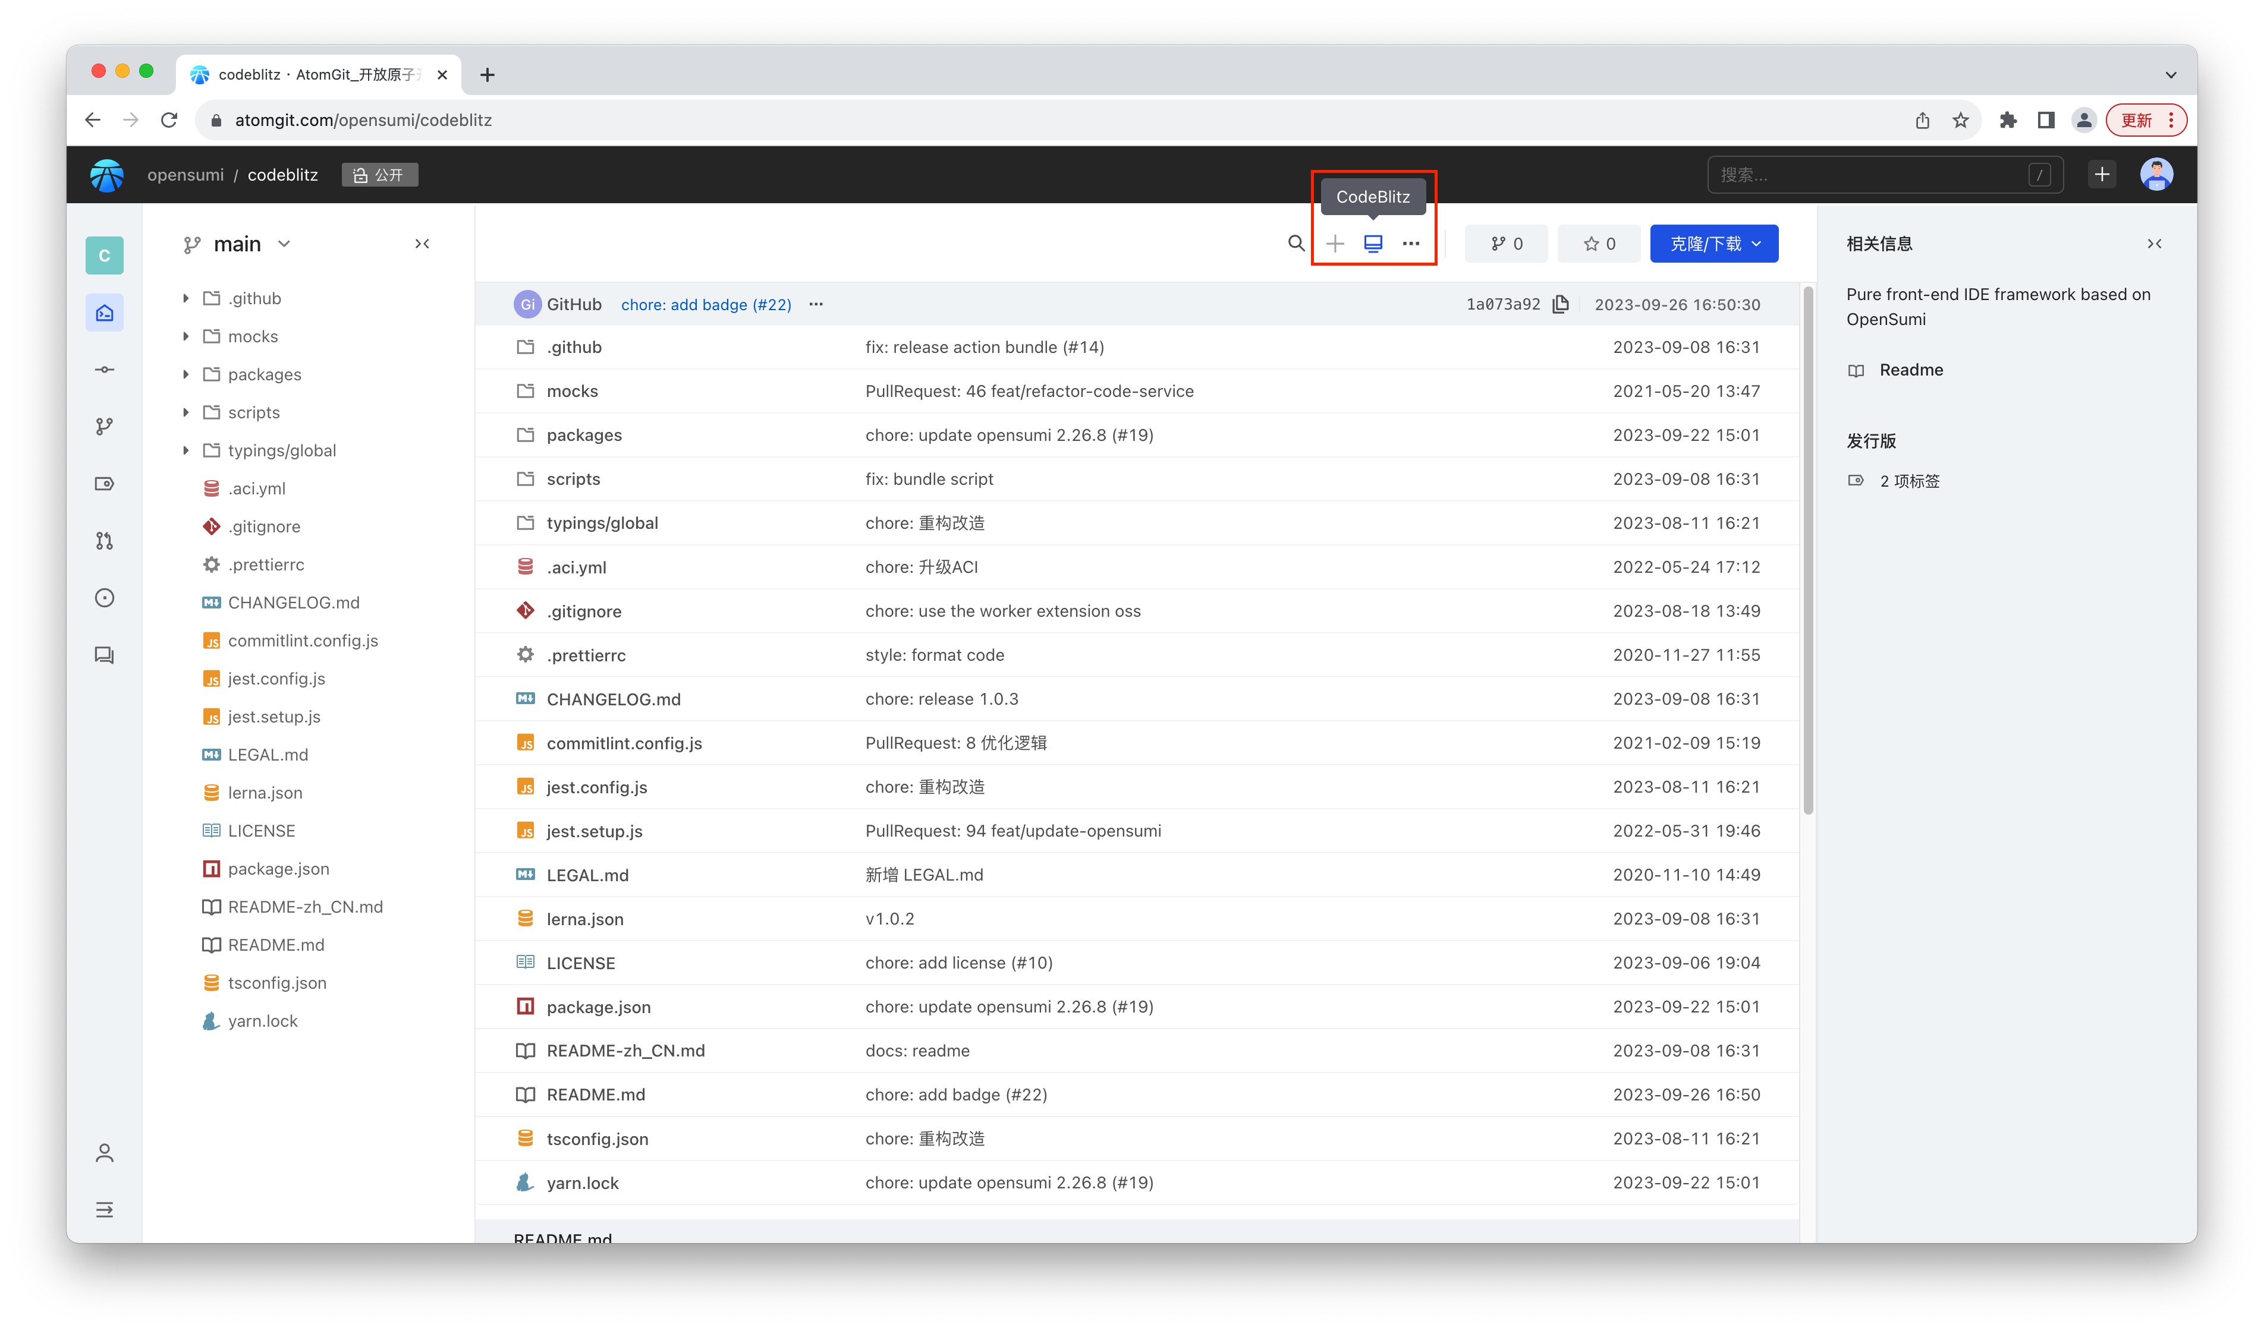Screen dimensions: 2264x1331
Task: Open commit link chore: add badge (#22)
Action: (x=706, y=304)
